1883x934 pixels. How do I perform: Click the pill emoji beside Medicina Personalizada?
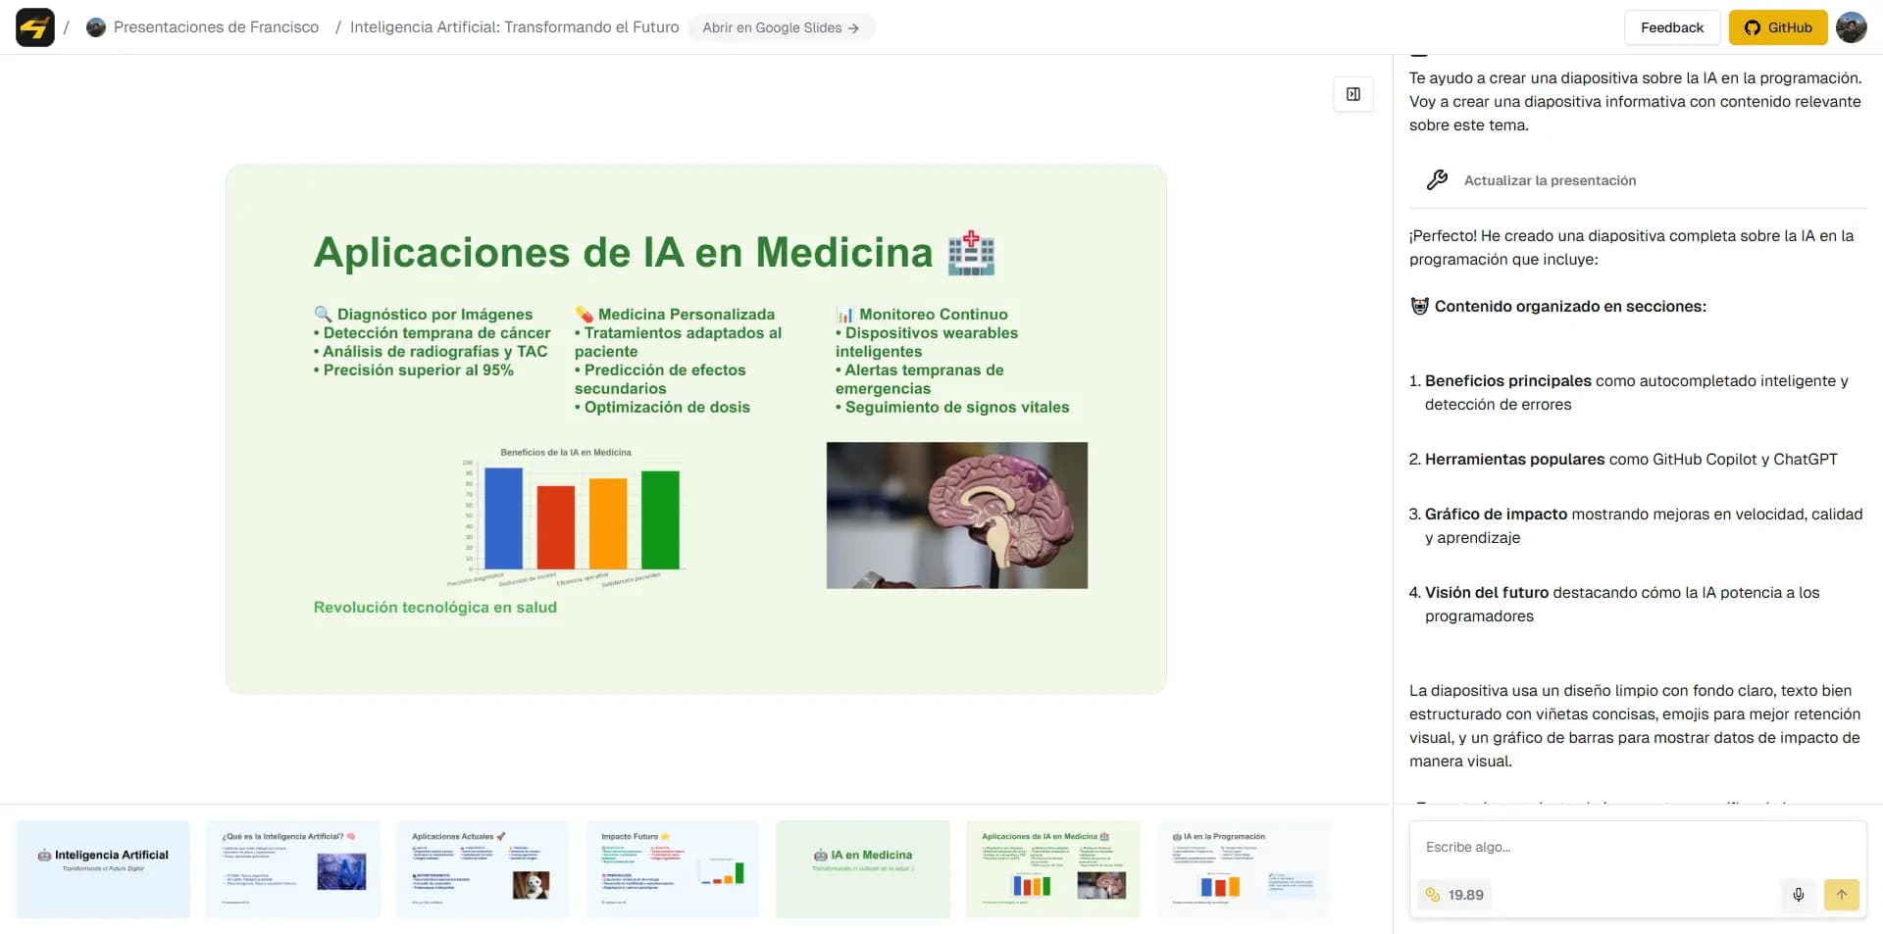point(584,315)
